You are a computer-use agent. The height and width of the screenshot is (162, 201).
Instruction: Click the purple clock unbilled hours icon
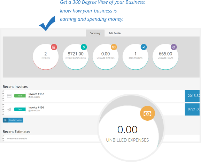pos(174,47)
